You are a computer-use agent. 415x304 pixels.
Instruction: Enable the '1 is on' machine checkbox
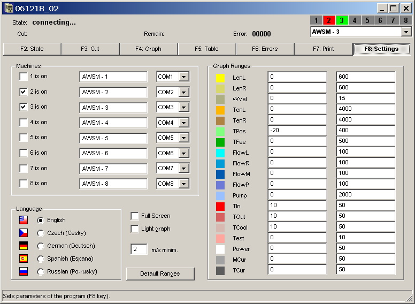click(24, 77)
